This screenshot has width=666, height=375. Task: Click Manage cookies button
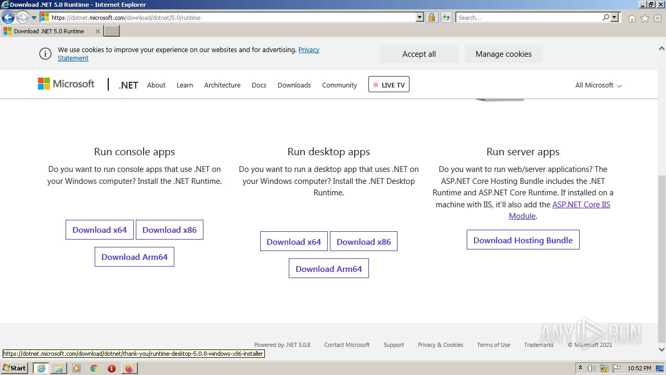tap(503, 54)
